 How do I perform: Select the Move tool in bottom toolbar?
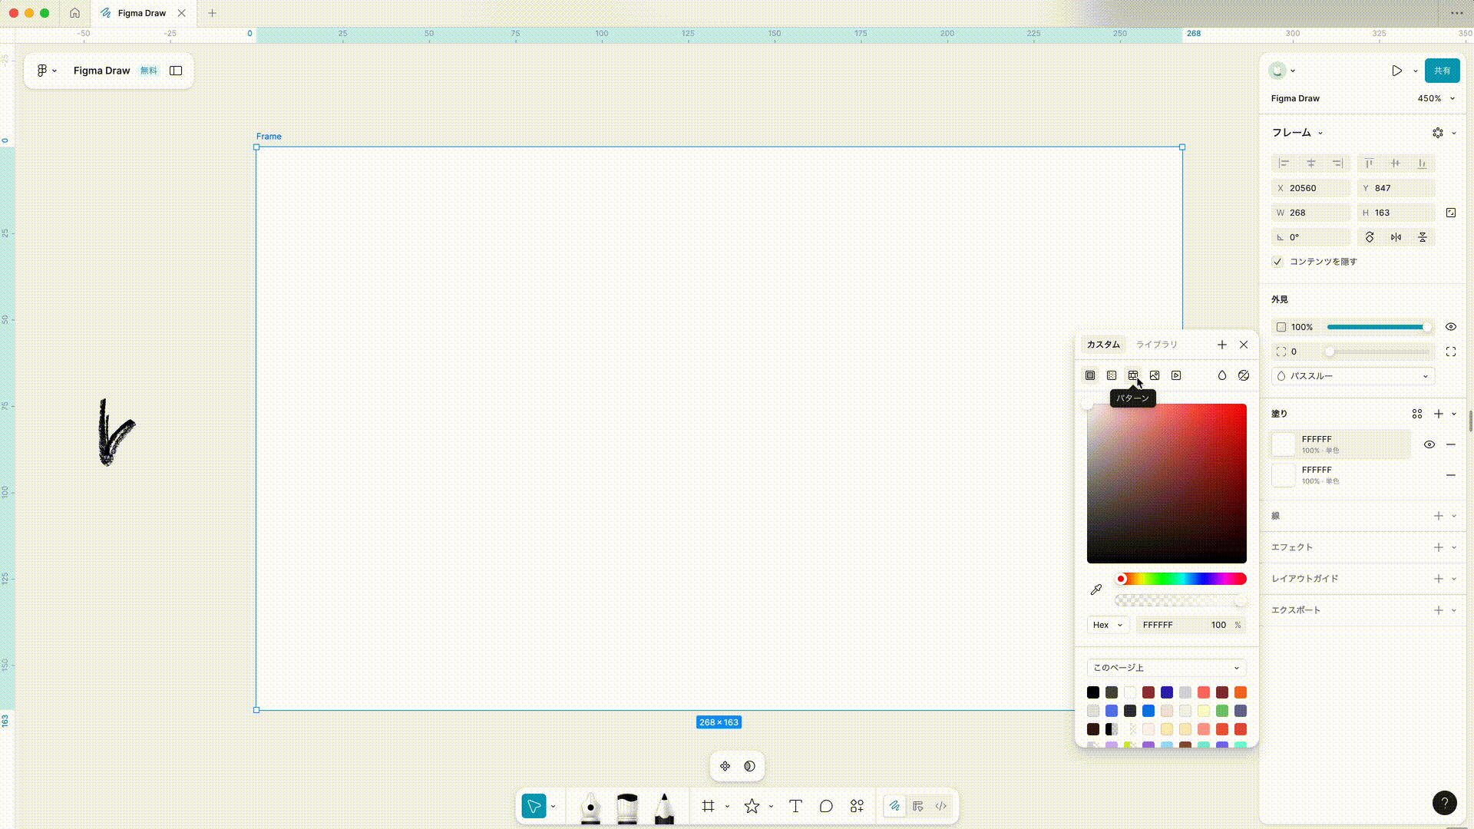[534, 806]
